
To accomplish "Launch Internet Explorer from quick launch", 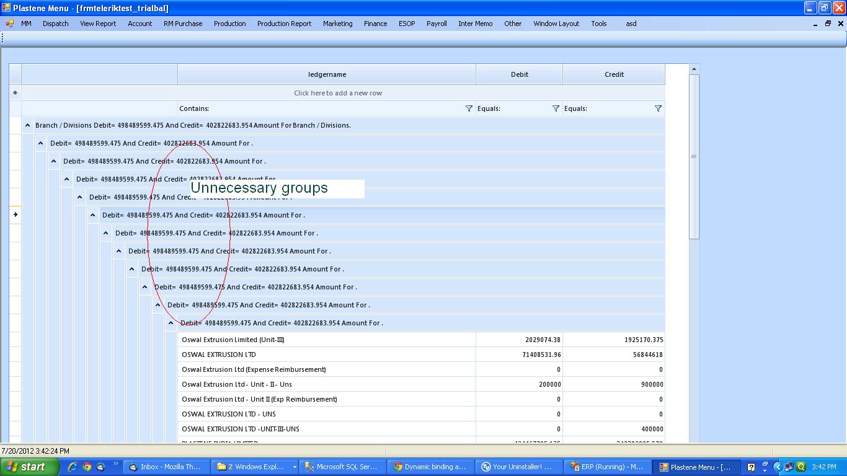I will 73,467.
